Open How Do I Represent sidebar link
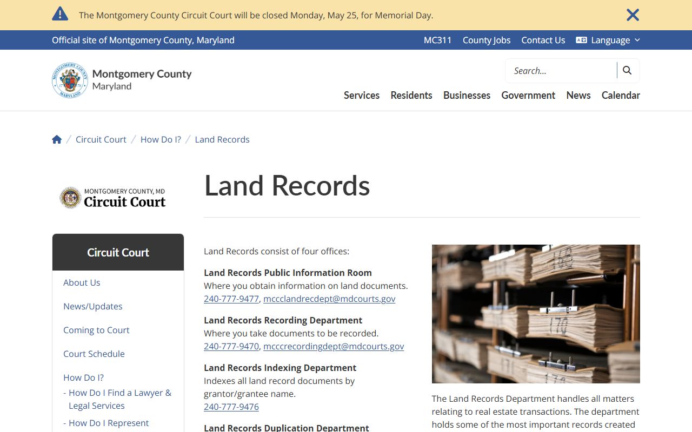The height and width of the screenshot is (432, 692). click(x=109, y=423)
